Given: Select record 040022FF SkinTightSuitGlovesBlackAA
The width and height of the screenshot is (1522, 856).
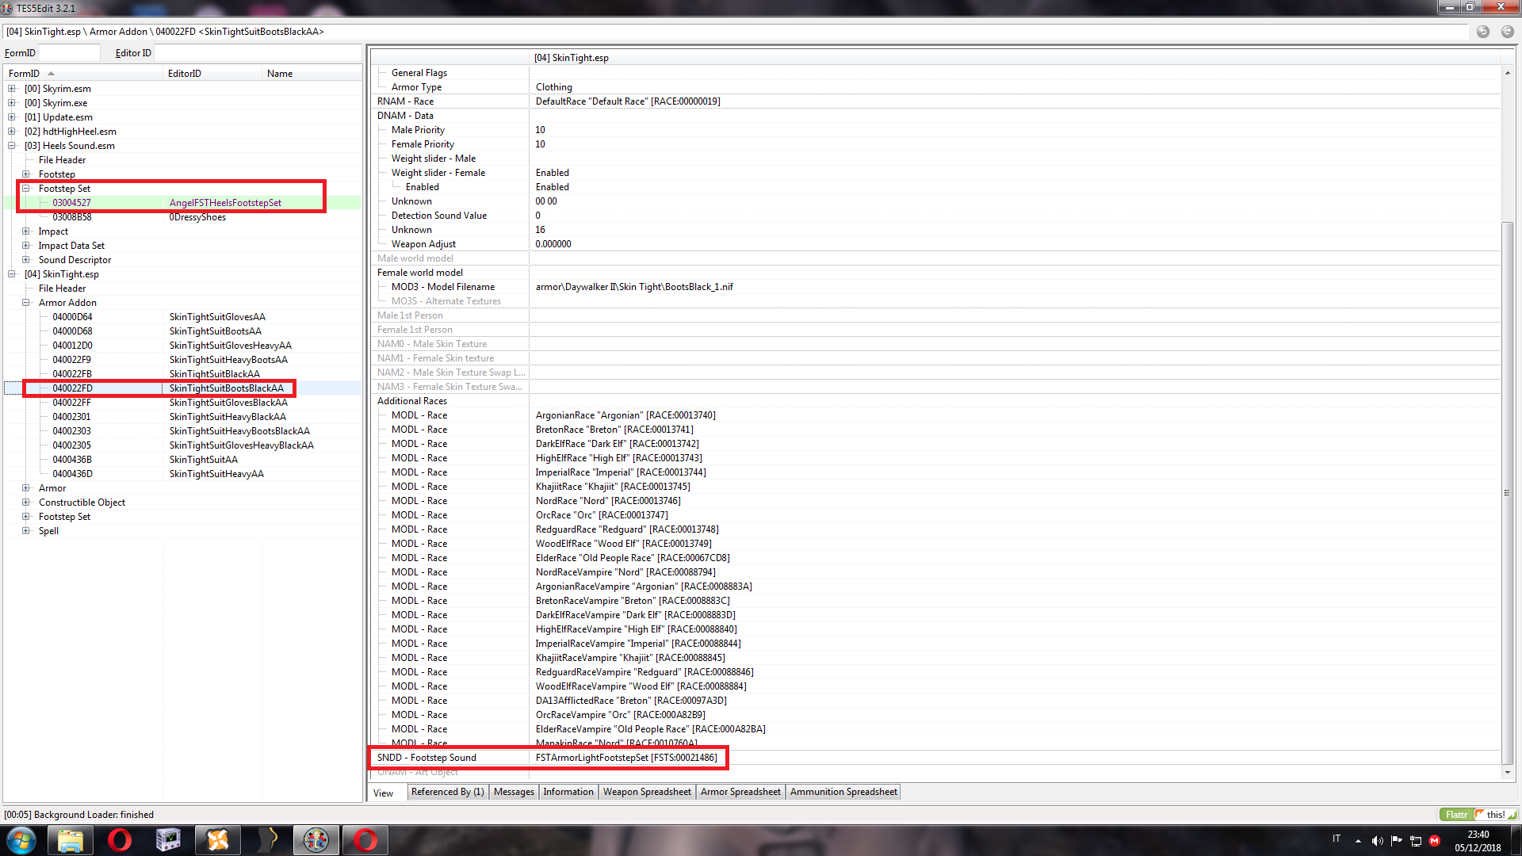Looking at the screenshot, I should pos(182,403).
